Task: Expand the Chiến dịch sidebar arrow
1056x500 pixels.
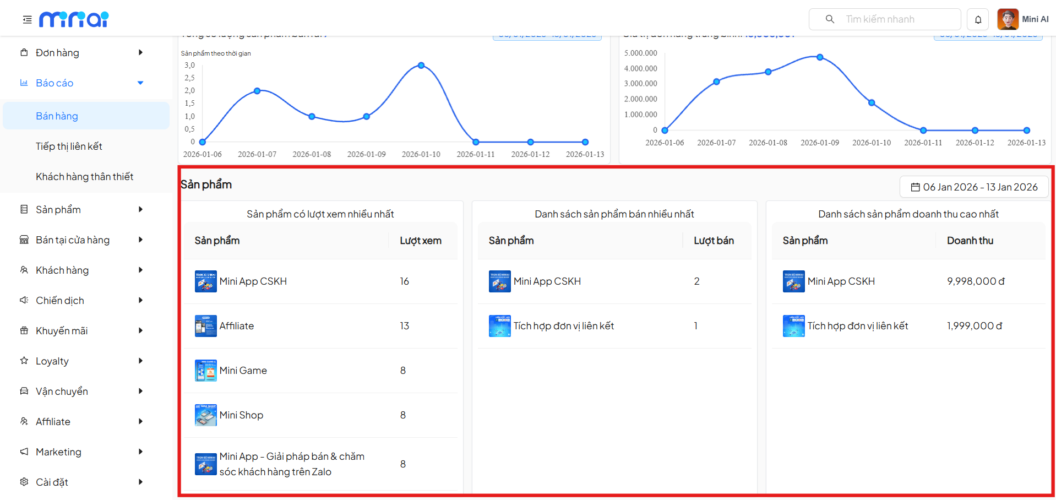Action: point(140,301)
